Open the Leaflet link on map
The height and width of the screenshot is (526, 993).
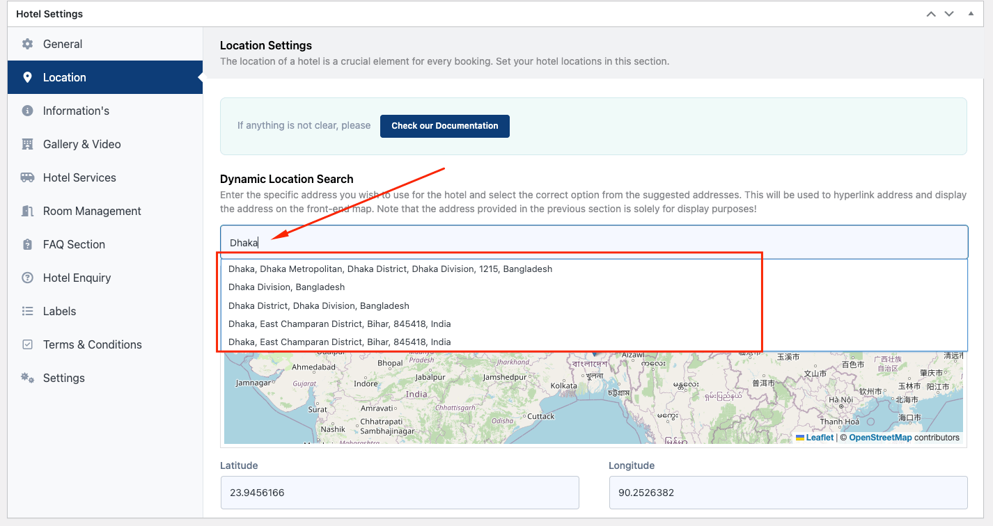point(819,438)
